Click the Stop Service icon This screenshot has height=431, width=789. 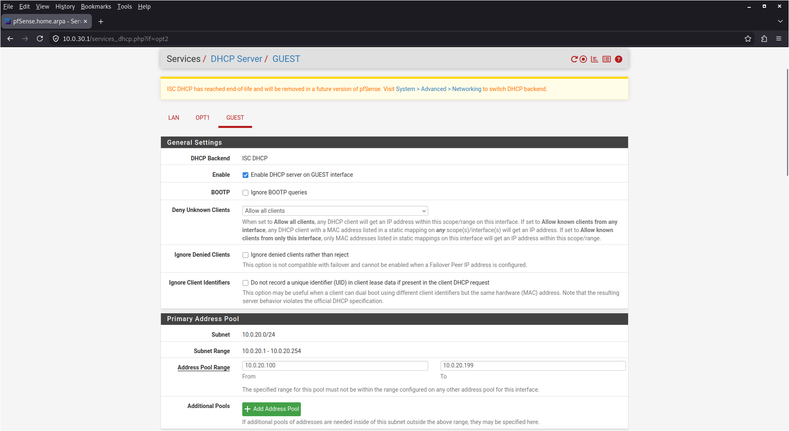pos(583,59)
